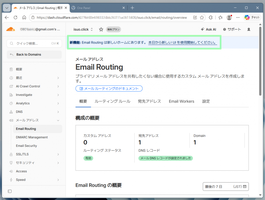
Task: Click the Speed lightning bolt icon
Action: point(11,180)
